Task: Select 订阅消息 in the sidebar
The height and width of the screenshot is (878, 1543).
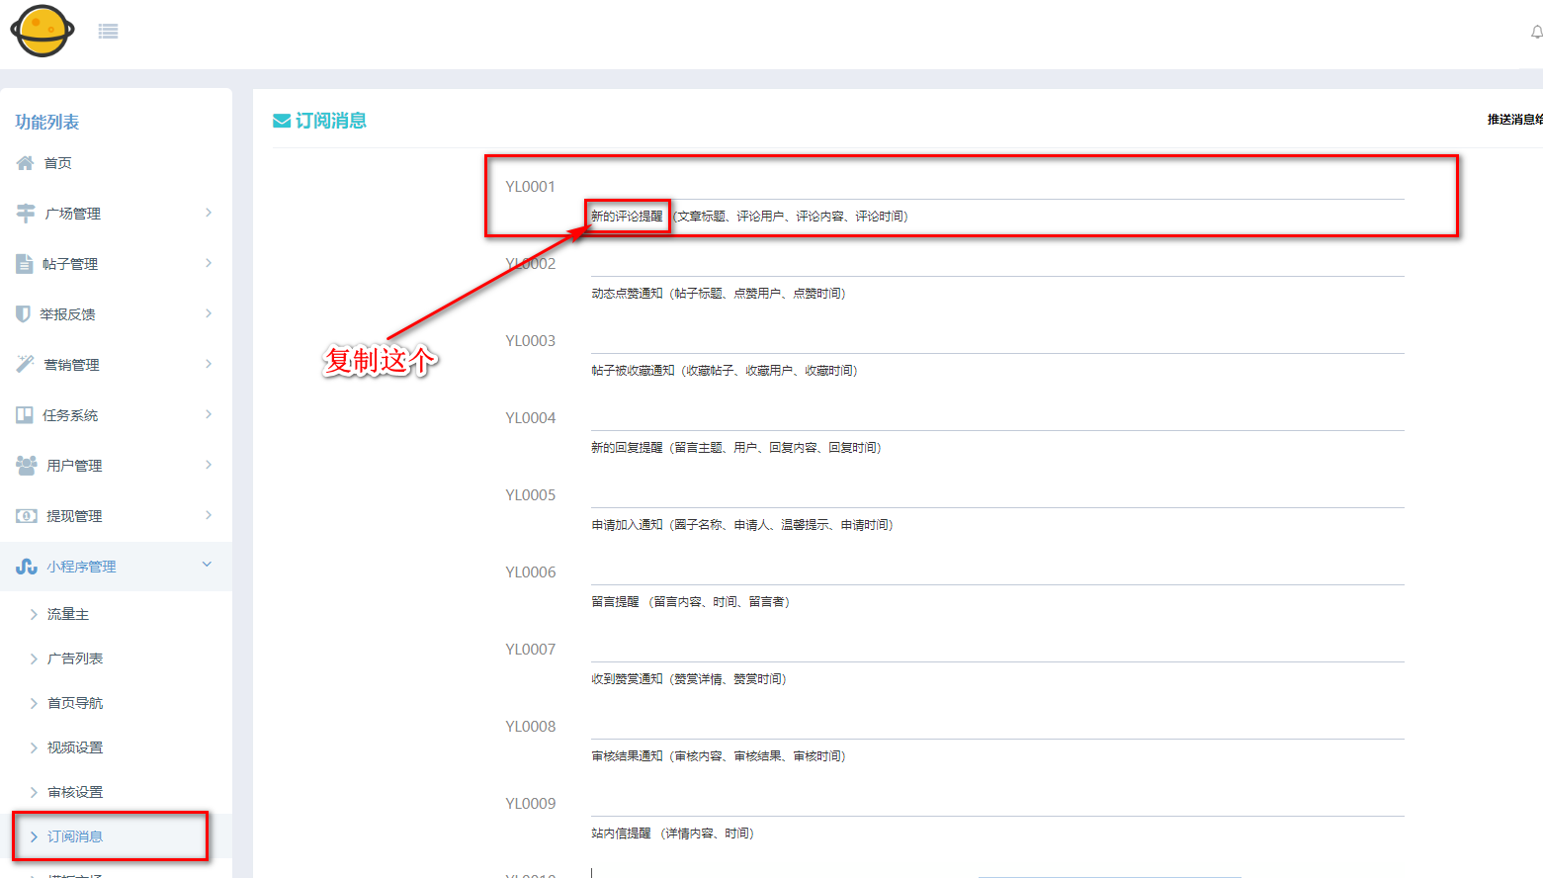Action: tap(75, 836)
